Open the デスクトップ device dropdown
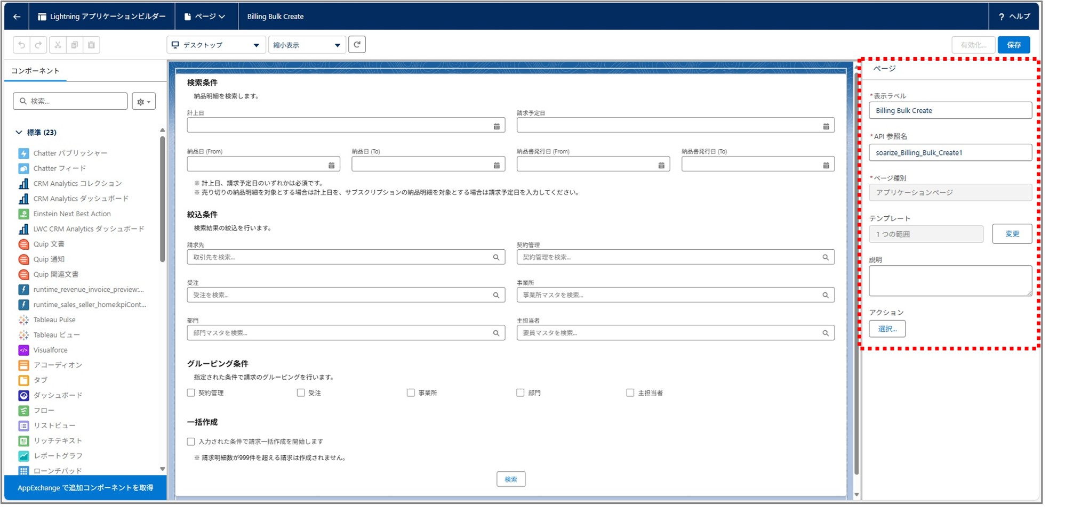The image size is (1081, 507). (x=215, y=45)
